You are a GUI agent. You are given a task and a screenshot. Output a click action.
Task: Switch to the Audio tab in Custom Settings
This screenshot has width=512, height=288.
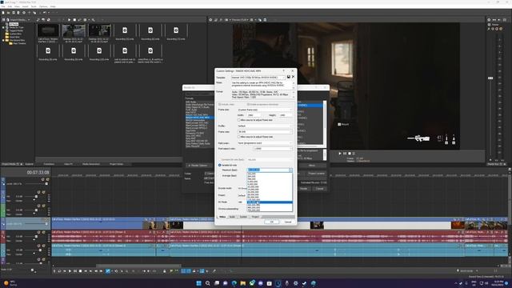click(x=232, y=217)
